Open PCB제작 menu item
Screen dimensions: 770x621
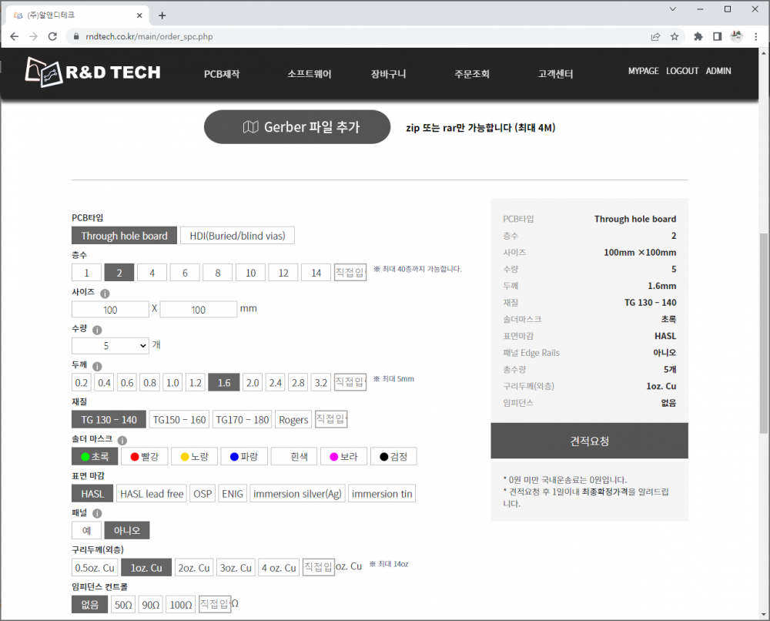click(222, 75)
